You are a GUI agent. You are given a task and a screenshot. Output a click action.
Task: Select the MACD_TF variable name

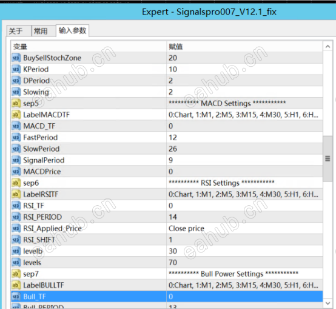tap(39, 126)
